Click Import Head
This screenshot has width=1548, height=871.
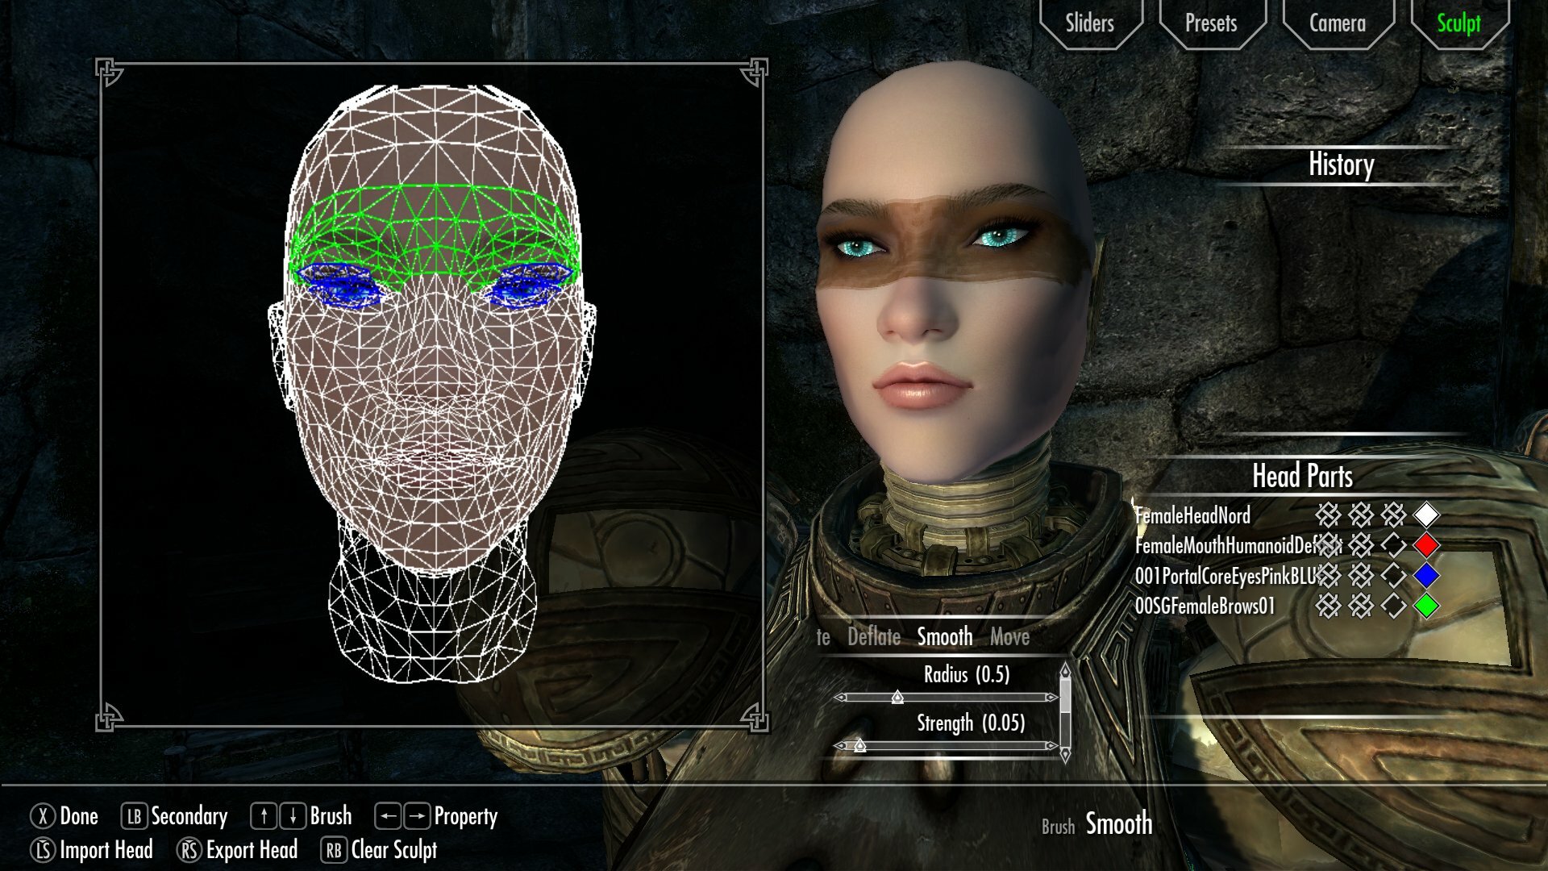pos(106,850)
